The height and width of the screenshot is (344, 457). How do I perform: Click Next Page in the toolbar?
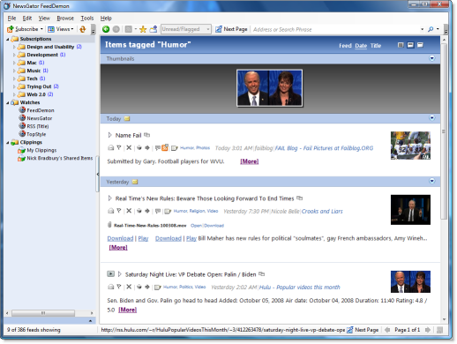pyautogui.click(x=231, y=29)
